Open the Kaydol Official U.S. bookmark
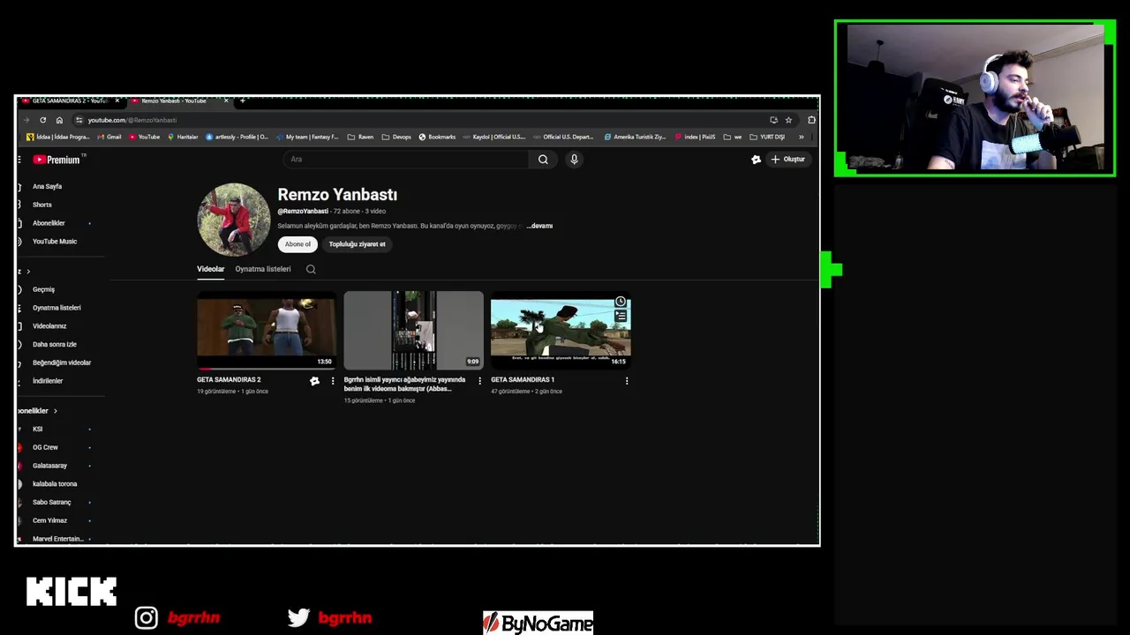Image resolution: width=1130 pixels, height=635 pixels. [x=494, y=137]
